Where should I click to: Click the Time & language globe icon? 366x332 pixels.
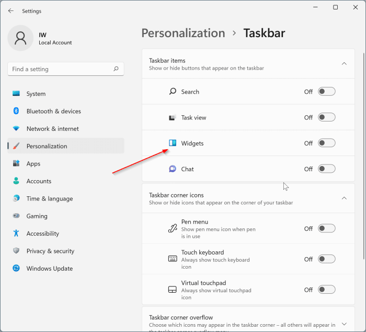click(x=16, y=198)
